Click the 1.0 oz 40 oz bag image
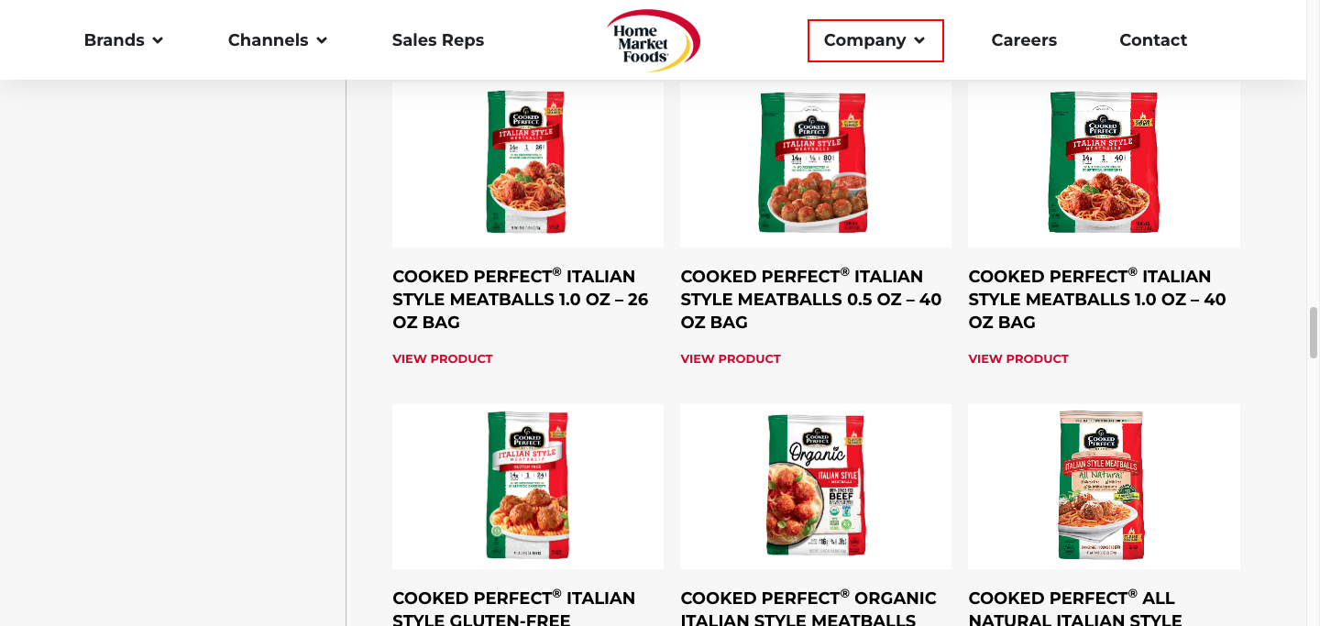Viewport: 1320px width, 626px height. click(x=1104, y=162)
